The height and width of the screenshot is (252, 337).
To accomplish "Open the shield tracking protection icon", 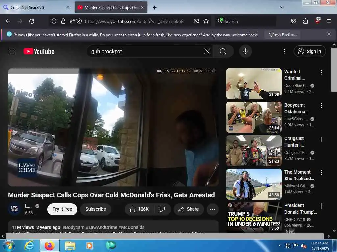I will pos(54,21).
